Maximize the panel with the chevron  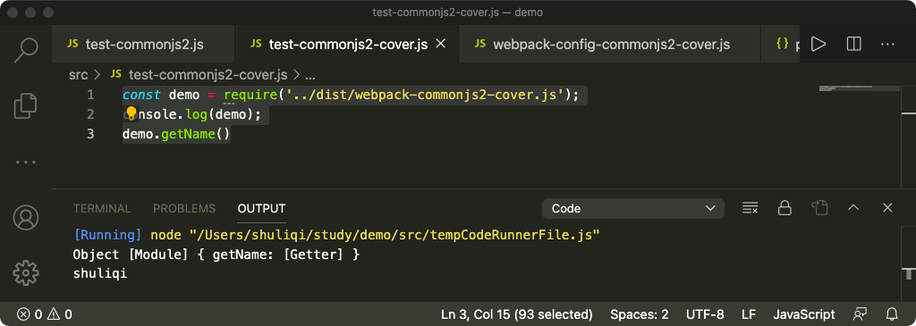tap(853, 207)
